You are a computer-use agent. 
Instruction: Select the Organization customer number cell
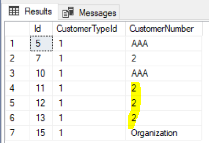164,133
